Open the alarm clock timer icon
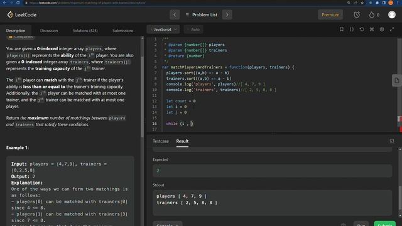This screenshot has height=226, width=402. 357,14
